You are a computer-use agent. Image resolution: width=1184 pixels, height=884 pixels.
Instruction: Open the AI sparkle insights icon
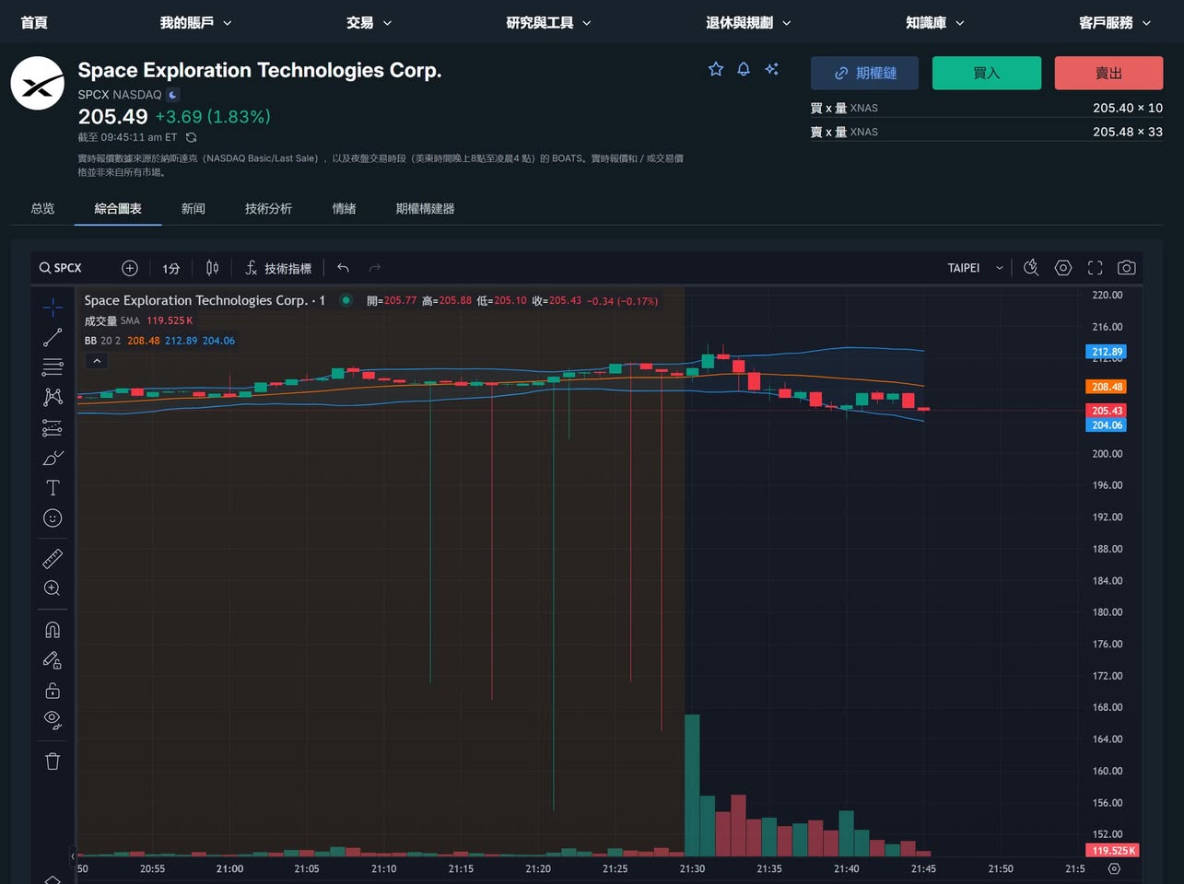(771, 69)
